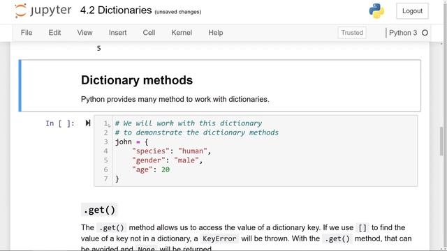Open the Kernel menu
The height and width of the screenshot is (251, 447).
[182, 33]
